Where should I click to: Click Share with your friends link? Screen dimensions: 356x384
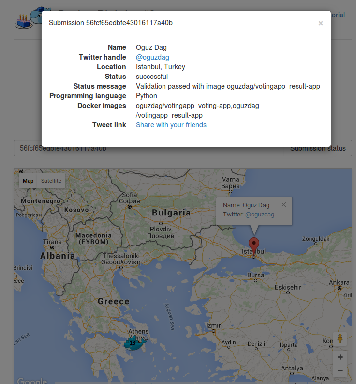(x=171, y=125)
